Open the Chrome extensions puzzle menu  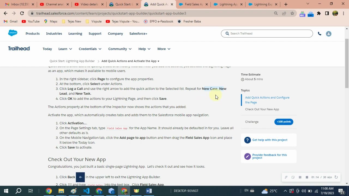tap(319, 13)
